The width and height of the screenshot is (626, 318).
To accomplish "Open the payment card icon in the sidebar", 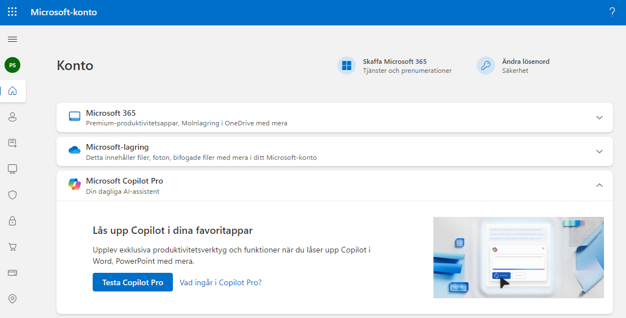I will (12, 273).
